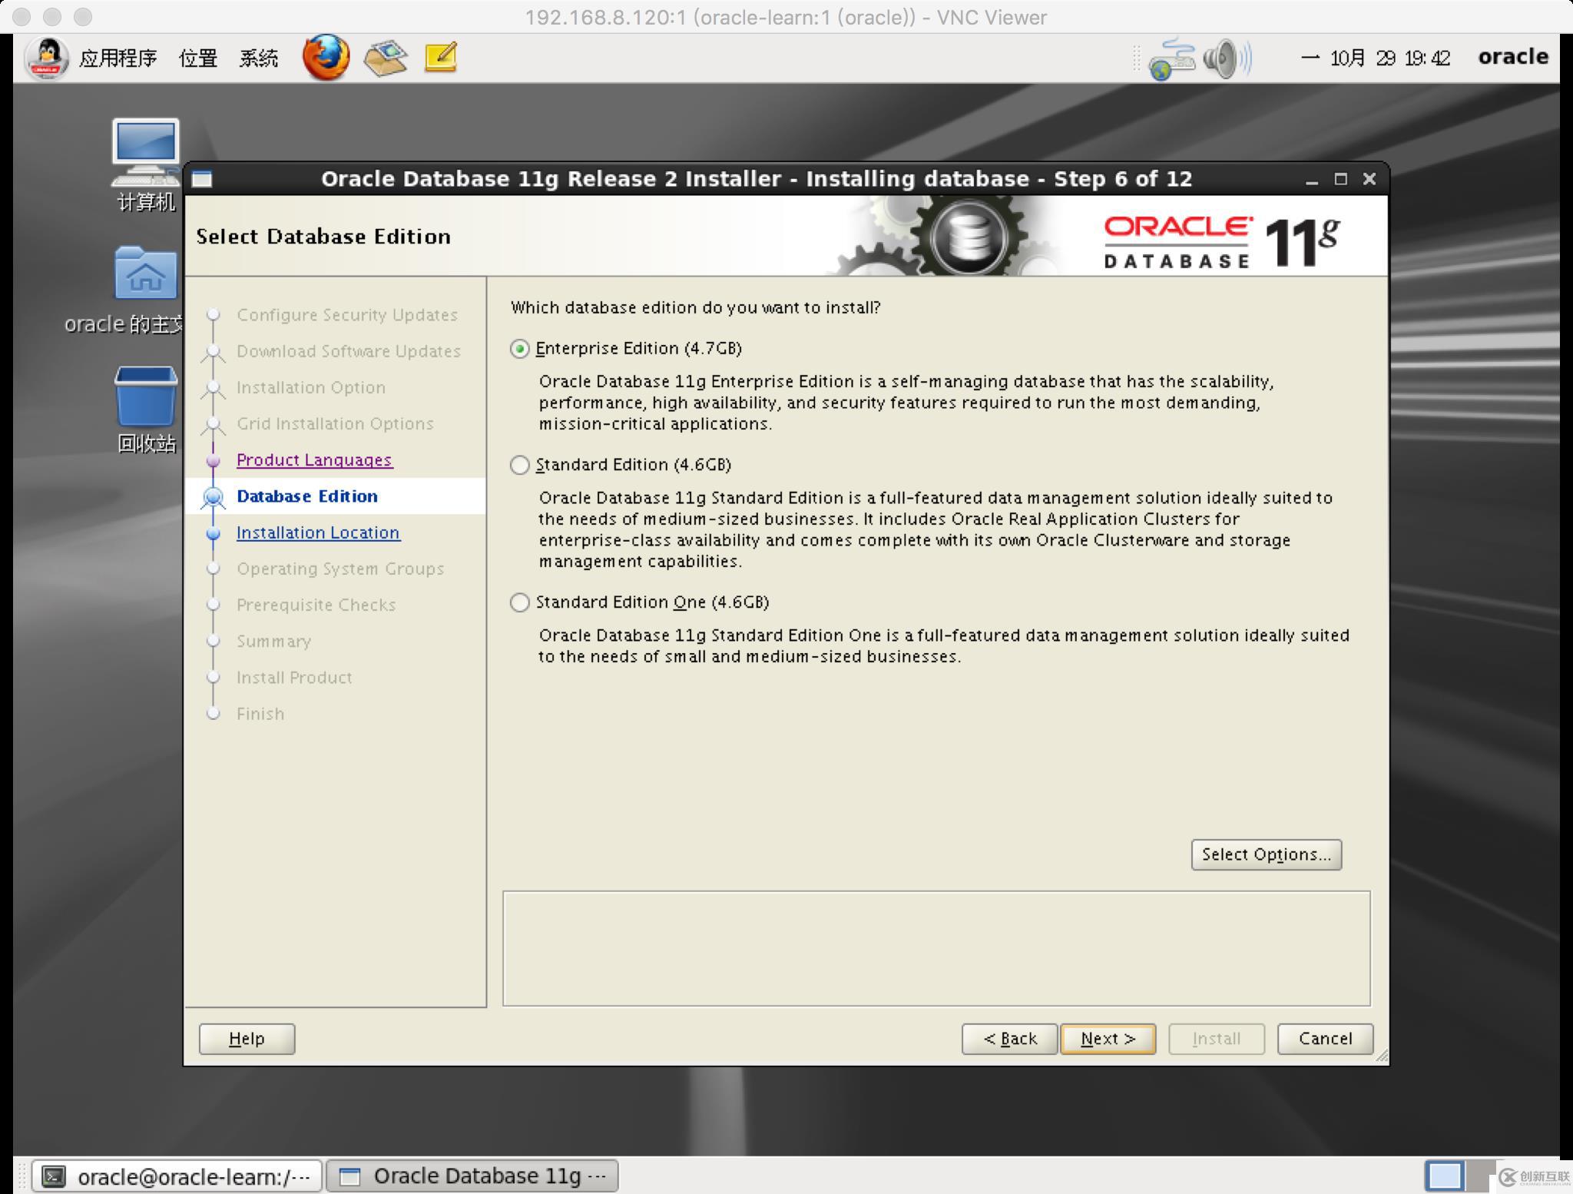The width and height of the screenshot is (1573, 1194).
Task: Click the Select Options... button
Action: pos(1266,854)
